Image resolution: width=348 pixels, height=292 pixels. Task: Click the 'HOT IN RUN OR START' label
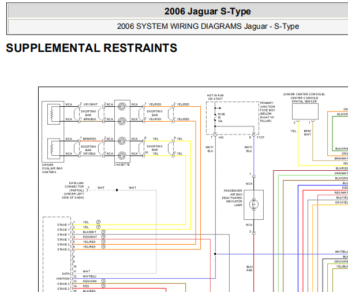pyautogui.click(x=215, y=97)
